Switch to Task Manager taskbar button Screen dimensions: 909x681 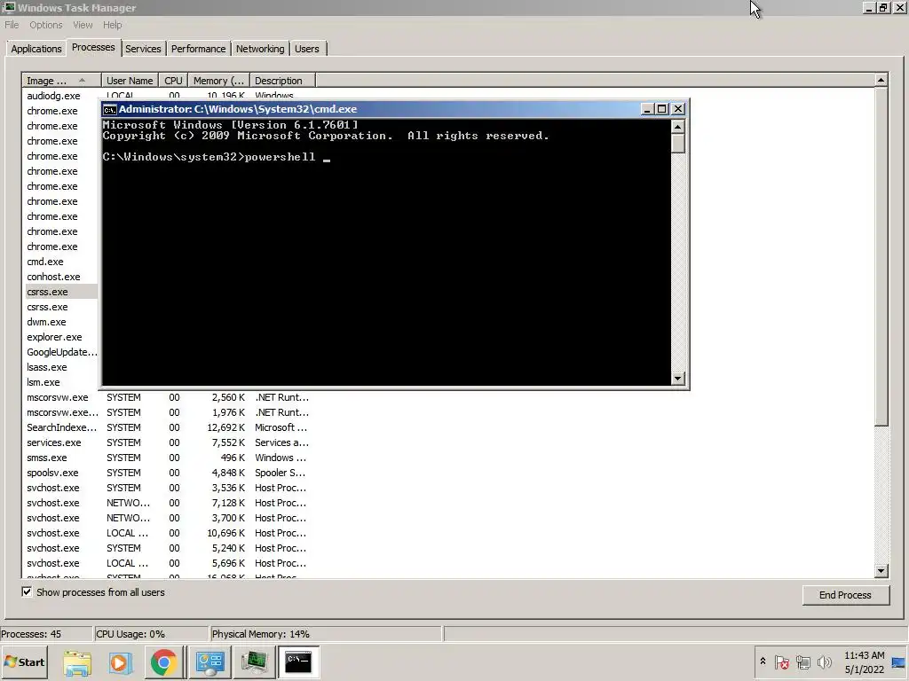click(x=254, y=662)
